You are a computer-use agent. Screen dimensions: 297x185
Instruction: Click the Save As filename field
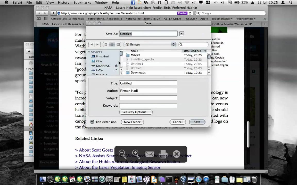(x=148, y=34)
